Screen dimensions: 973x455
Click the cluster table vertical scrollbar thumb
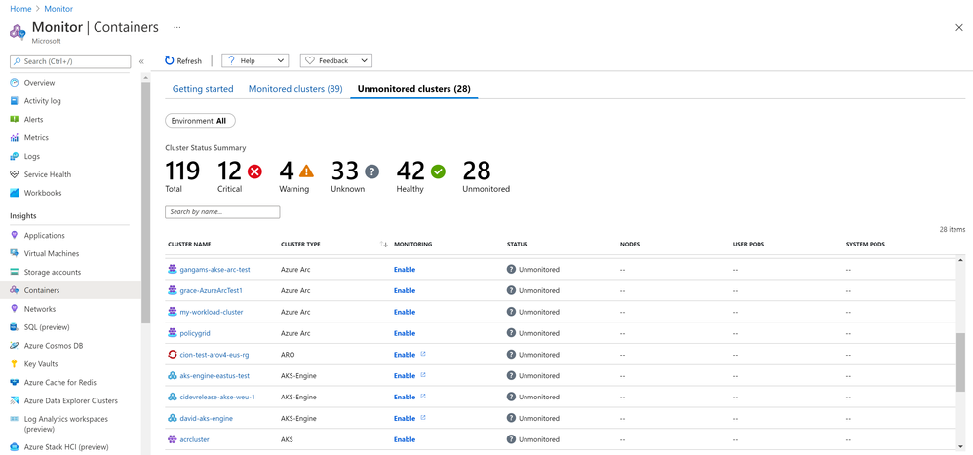click(x=960, y=362)
